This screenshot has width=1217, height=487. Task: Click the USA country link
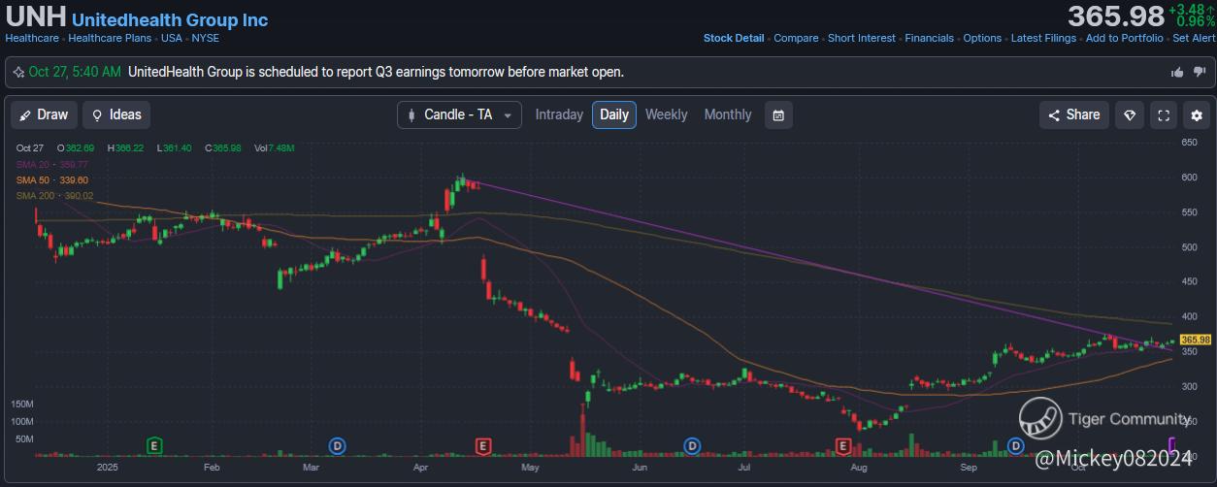coord(172,39)
